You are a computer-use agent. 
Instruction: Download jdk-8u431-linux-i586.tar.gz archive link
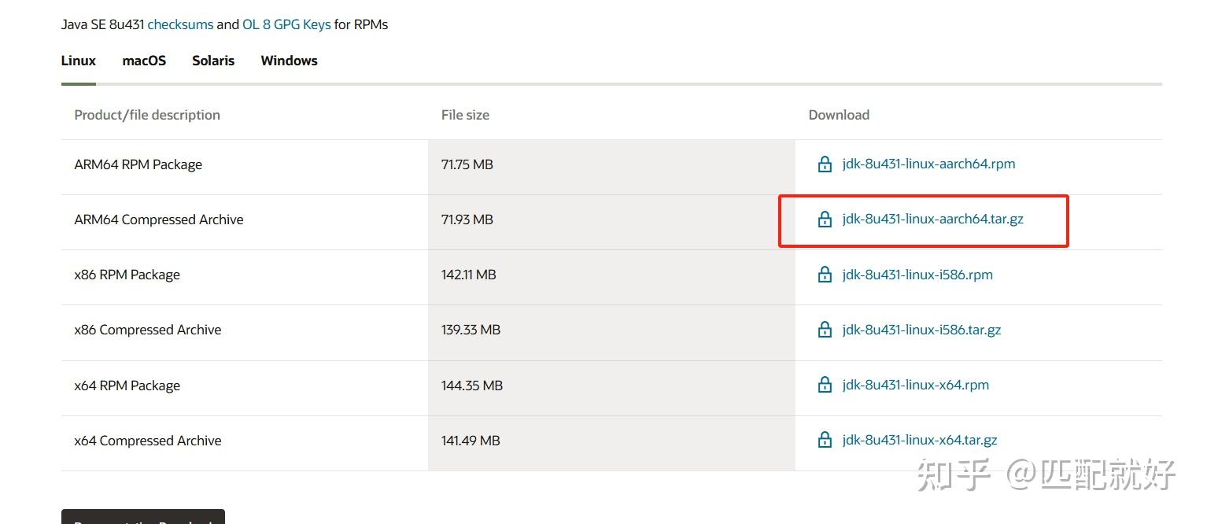coord(921,330)
